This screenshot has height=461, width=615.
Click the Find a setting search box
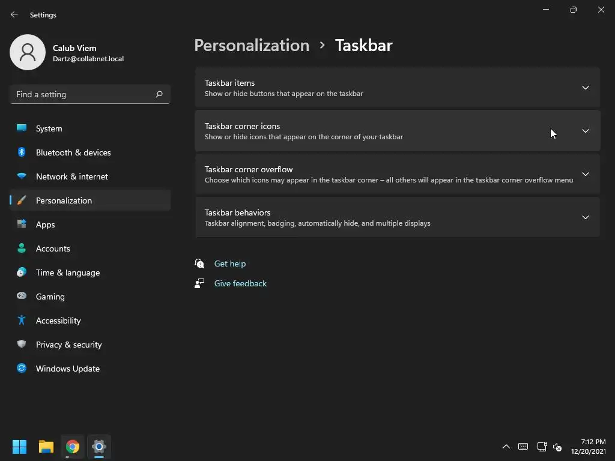(x=83, y=94)
